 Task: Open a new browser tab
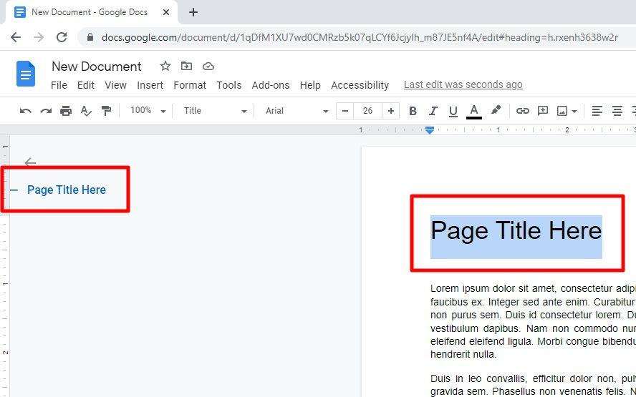tap(193, 13)
